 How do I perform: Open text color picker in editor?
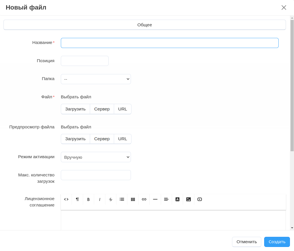click(178, 199)
